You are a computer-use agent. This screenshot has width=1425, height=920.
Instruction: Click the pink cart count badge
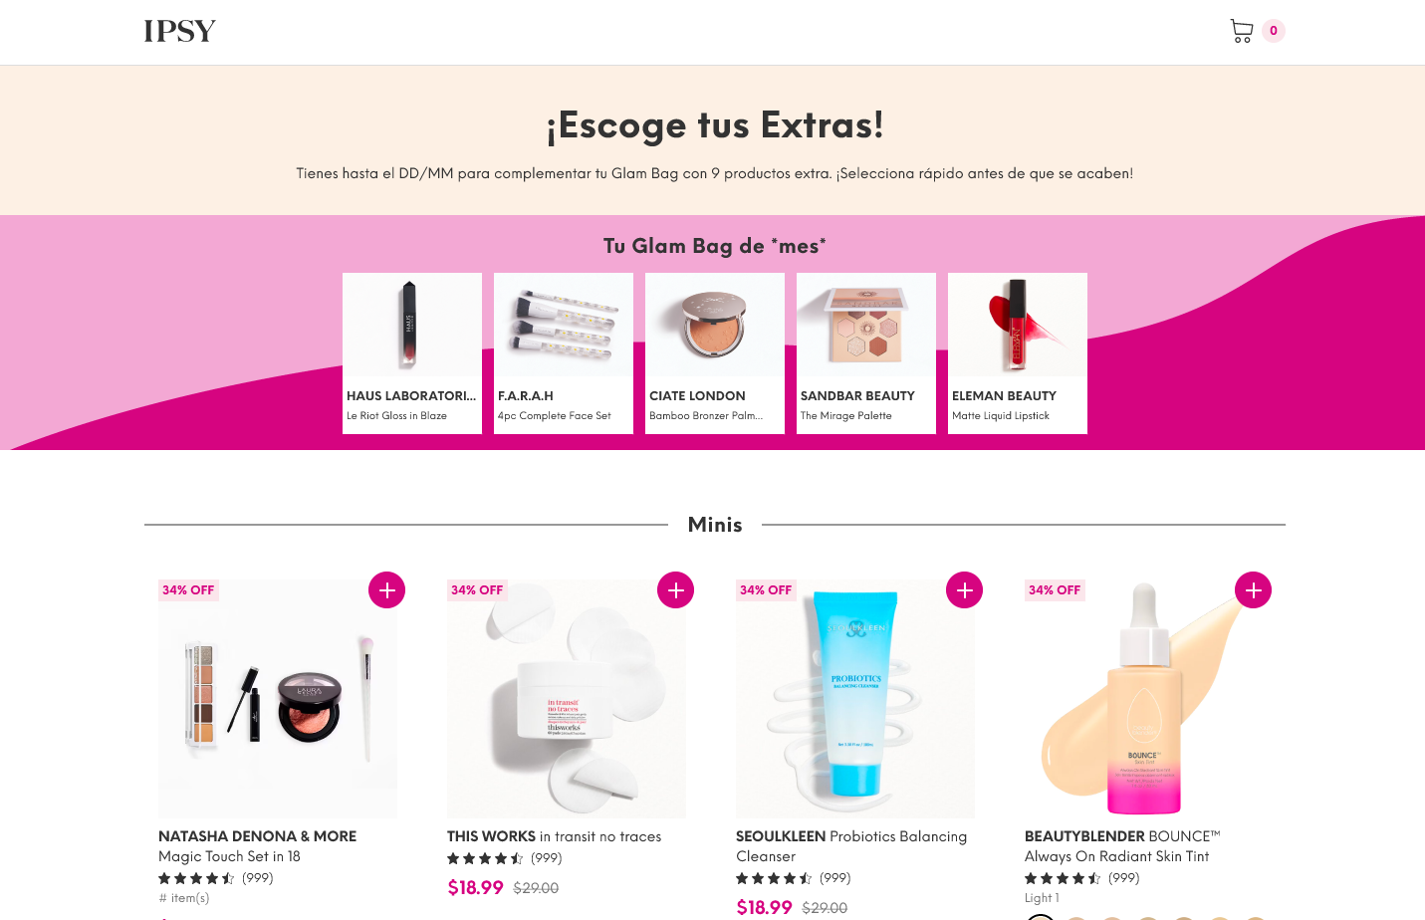1274,31
